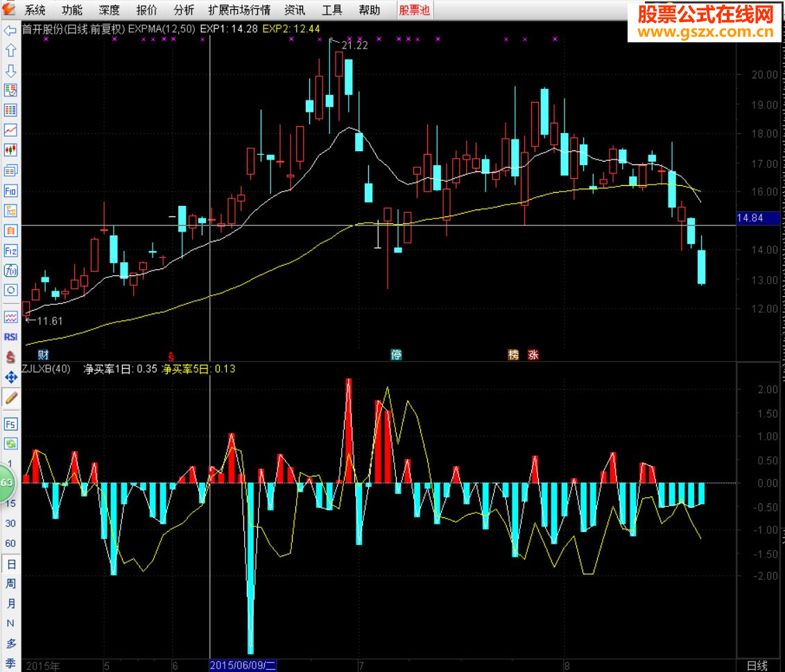
Task: Click the down arrow icon in sidebar
Action: point(10,71)
